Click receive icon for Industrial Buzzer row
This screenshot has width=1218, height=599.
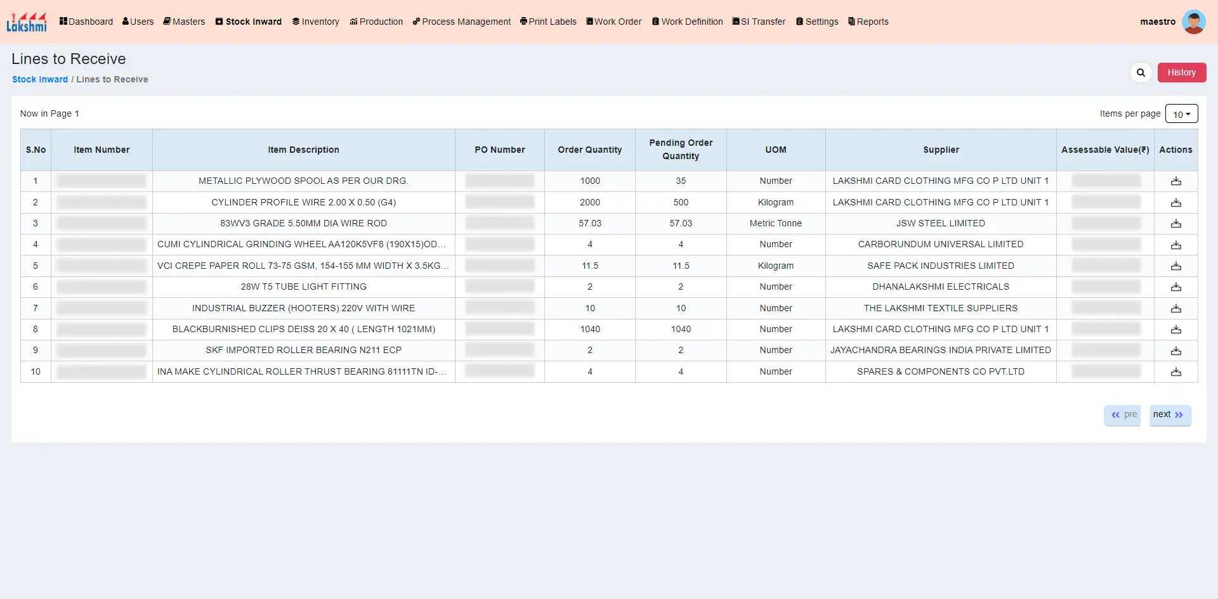pos(1175,309)
